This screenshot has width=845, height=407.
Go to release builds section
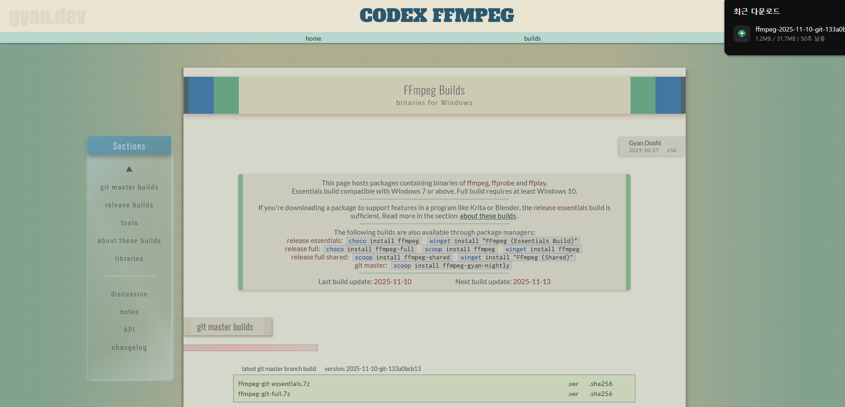click(129, 205)
